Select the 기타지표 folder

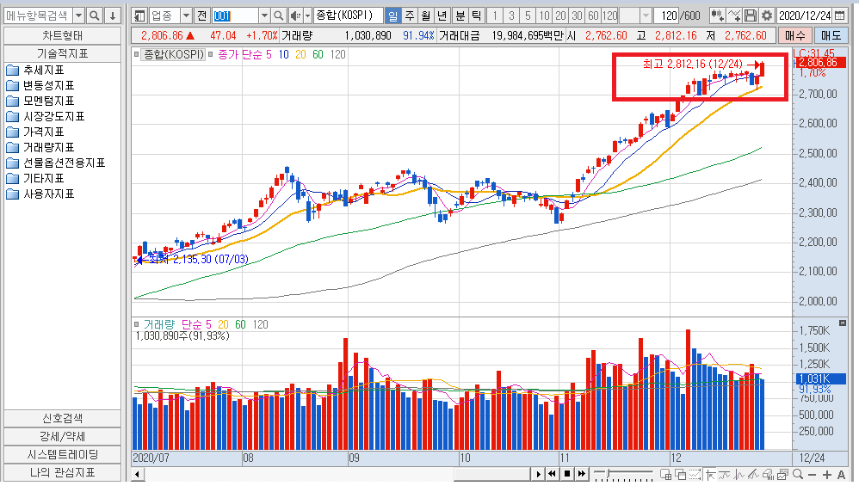[x=35, y=178]
